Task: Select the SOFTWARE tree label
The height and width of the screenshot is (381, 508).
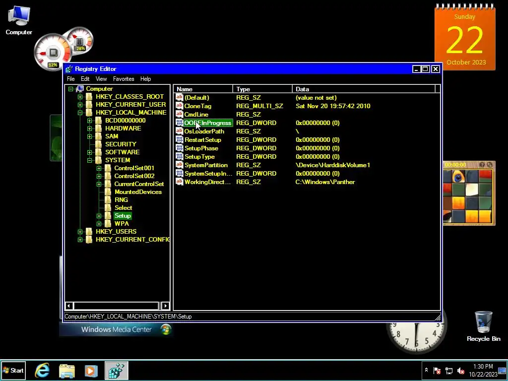Action: 122,152
